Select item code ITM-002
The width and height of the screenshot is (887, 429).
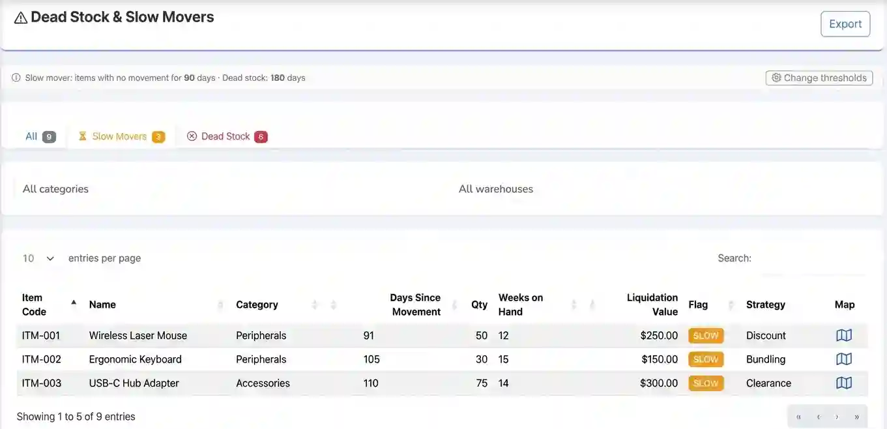click(42, 359)
